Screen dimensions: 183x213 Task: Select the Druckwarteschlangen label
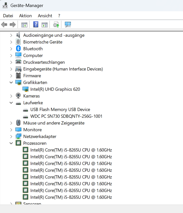pyautogui.click(x=44, y=62)
